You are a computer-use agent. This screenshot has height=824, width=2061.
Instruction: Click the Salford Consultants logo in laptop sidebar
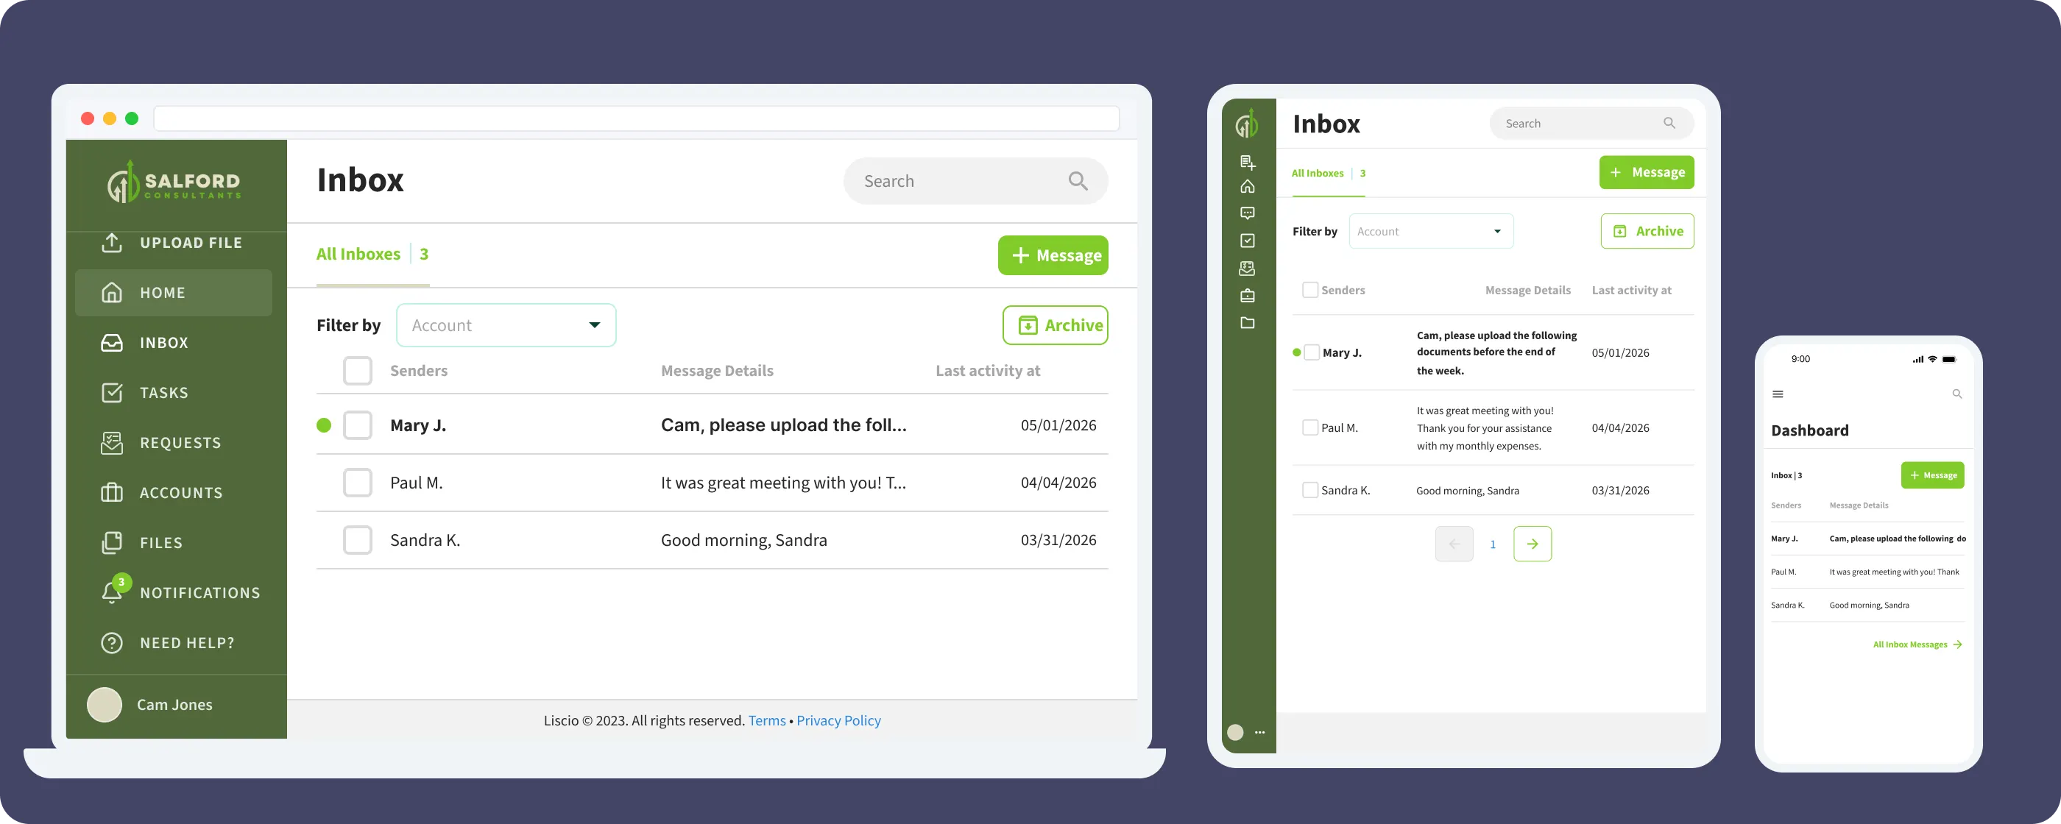(x=174, y=182)
